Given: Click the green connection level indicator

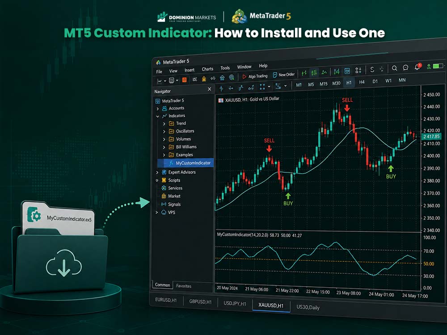Looking at the screenshot, I should [x=429, y=67].
